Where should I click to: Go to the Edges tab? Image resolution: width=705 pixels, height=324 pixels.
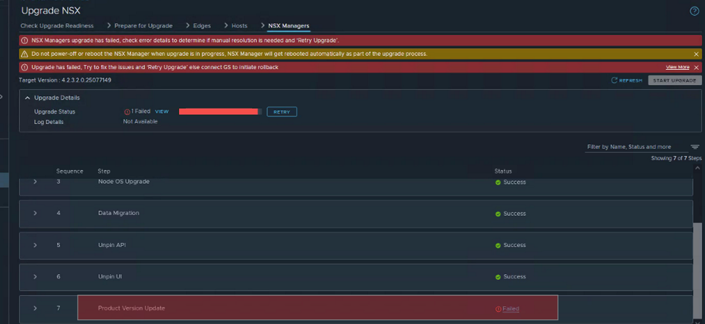[x=202, y=26]
